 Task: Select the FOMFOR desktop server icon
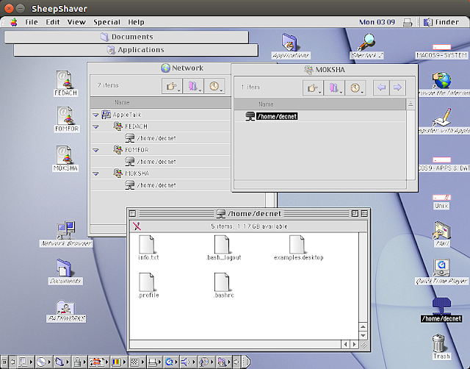(x=67, y=119)
